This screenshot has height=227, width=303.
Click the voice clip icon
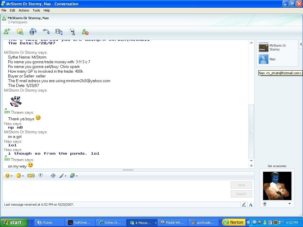41,175
